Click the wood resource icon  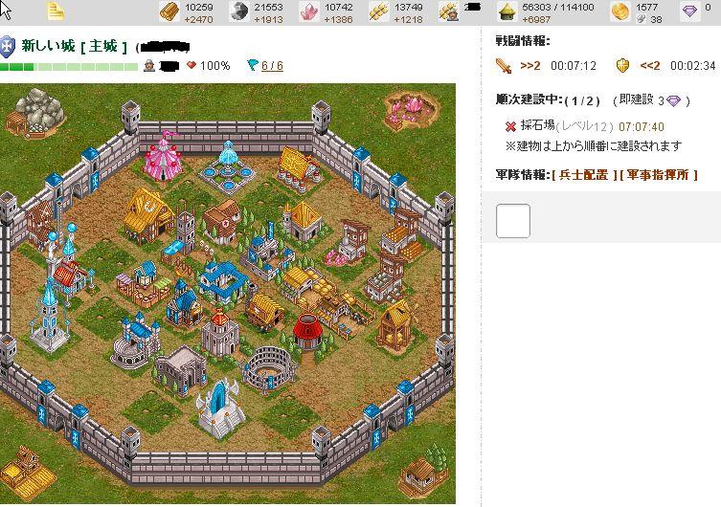[169, 11]
